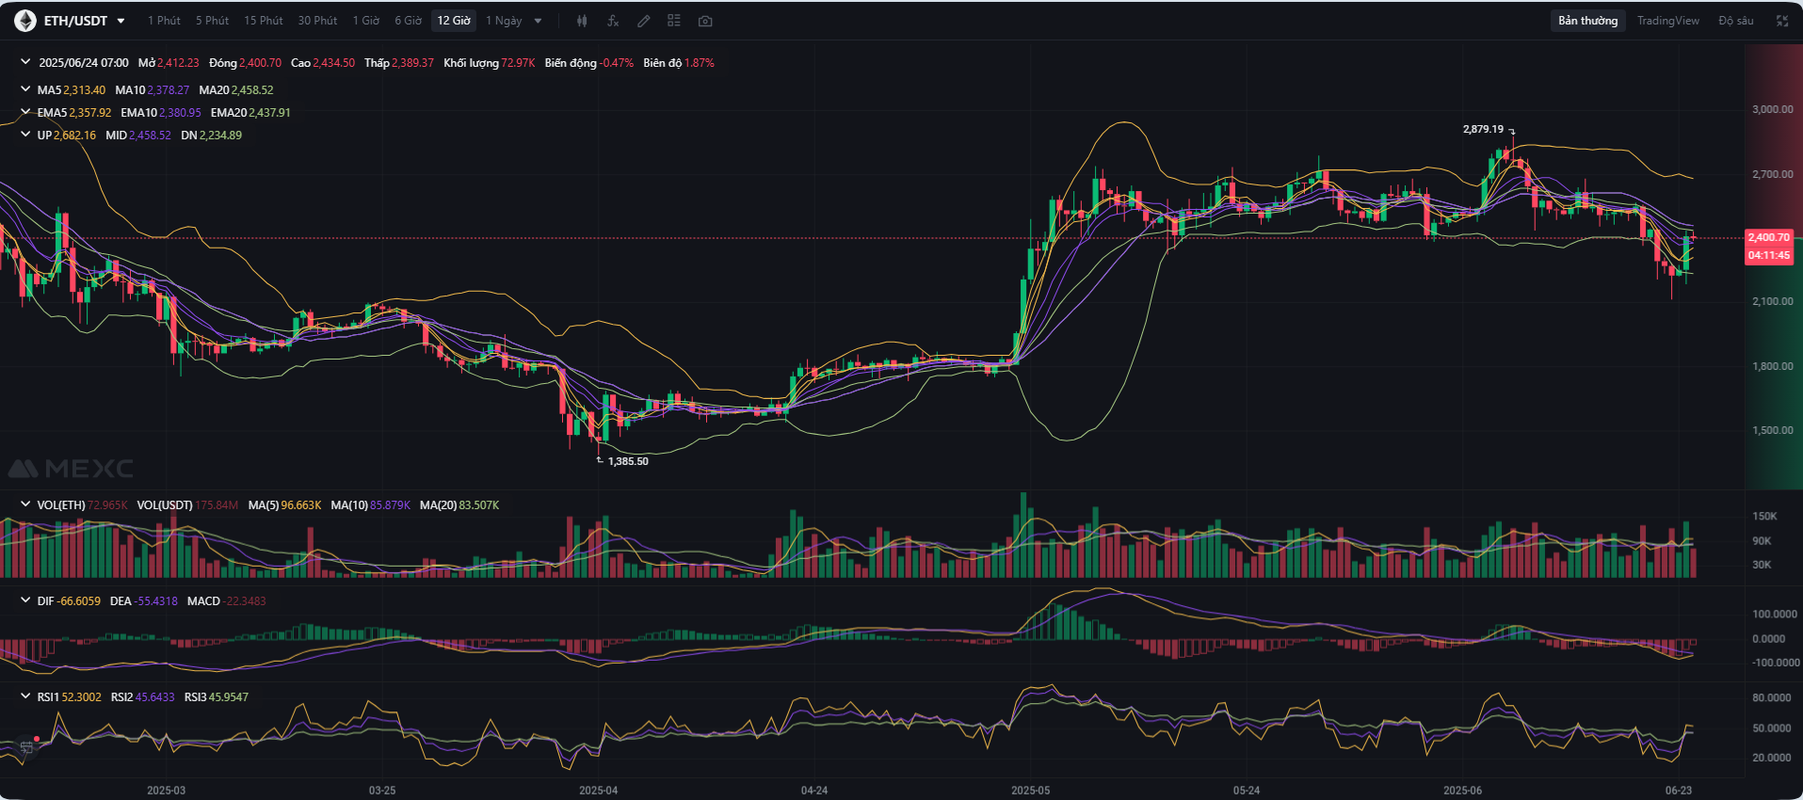The width and height of the screenshot is (1803, 800).
Task: Collapse the EMA5 indicator legend
Action: point(25,112)
